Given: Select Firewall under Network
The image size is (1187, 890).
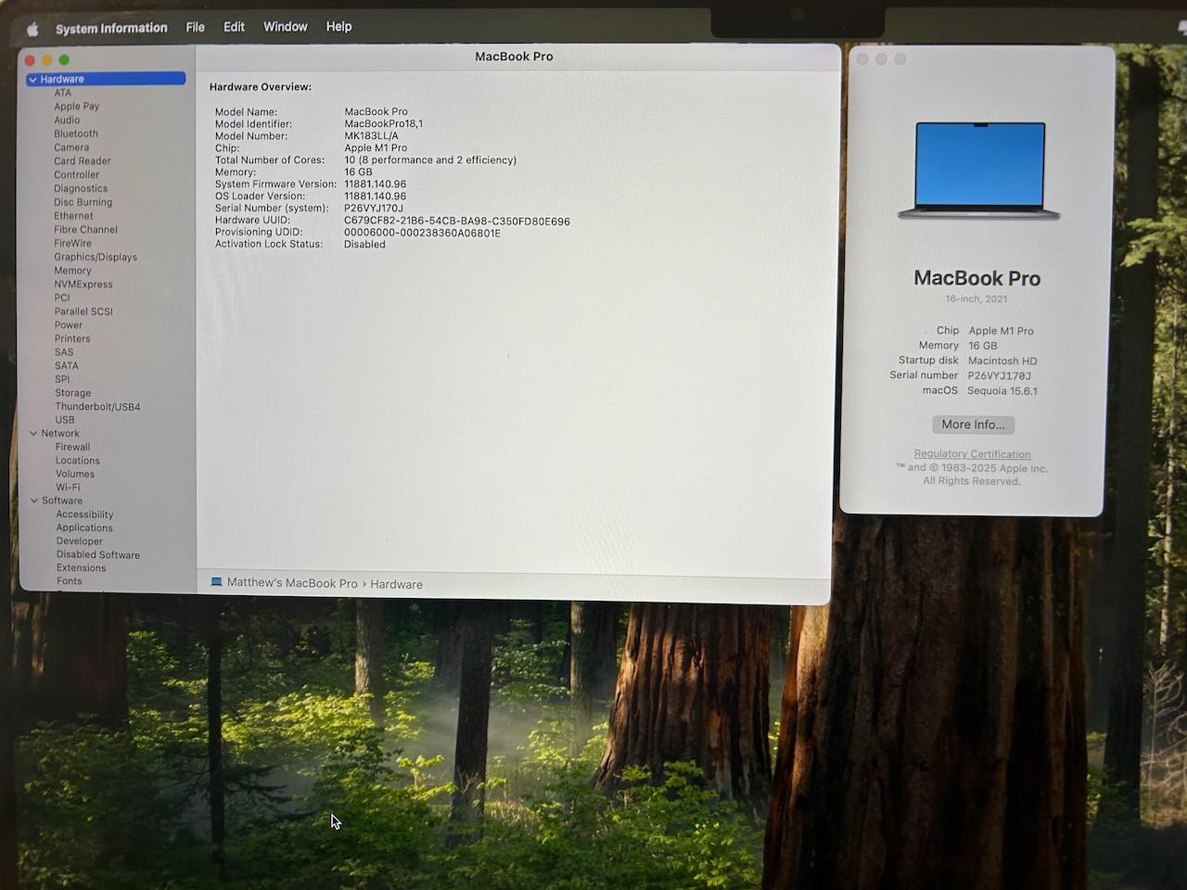Looking at the screenshot, I should click(73, 447).
